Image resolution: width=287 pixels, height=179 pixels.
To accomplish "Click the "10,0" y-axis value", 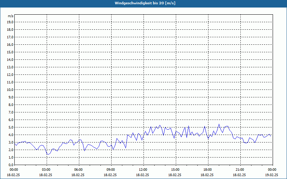I will tap(10, 90).
